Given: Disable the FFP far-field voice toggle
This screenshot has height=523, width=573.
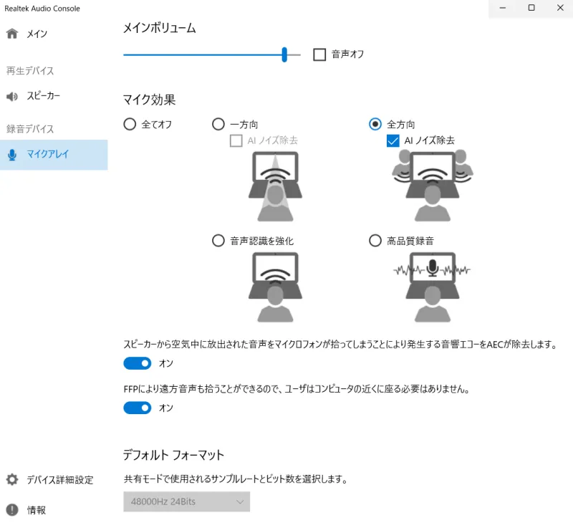Looking at the screenshot, I should point(138,408).
